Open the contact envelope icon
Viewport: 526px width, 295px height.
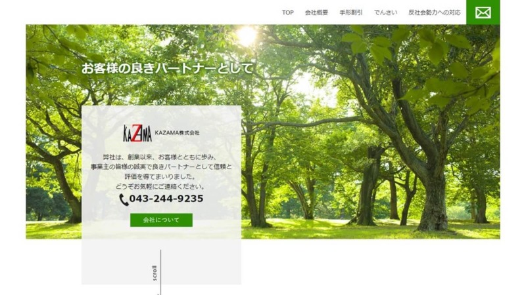pos(483,12)
